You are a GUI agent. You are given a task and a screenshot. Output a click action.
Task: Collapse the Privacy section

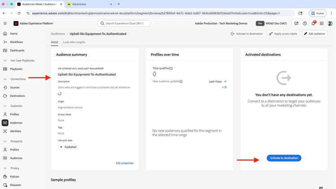(5, 168)
